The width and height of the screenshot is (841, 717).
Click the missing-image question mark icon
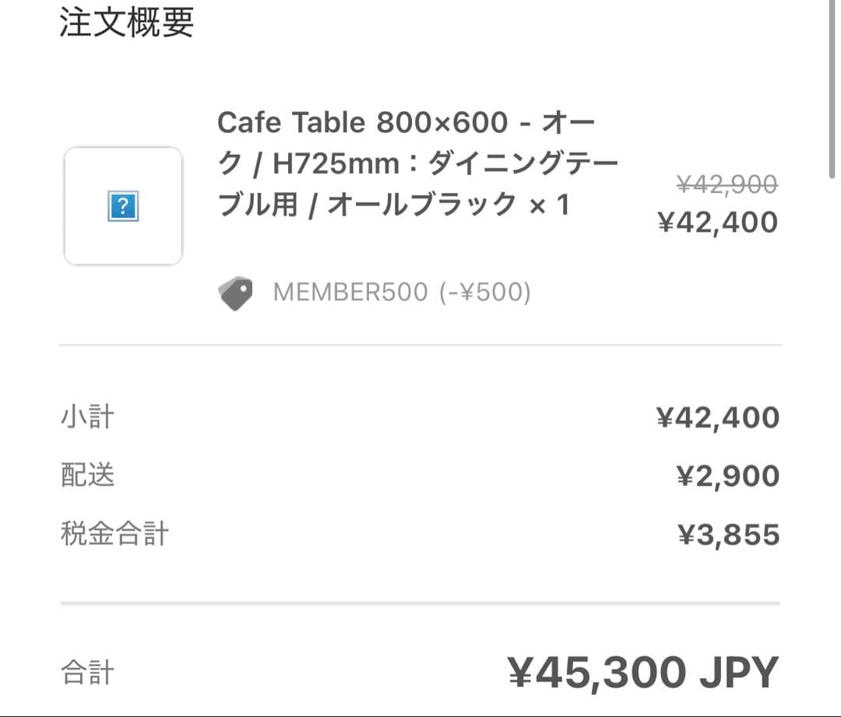pyautogui.click(x=123, y=206)
